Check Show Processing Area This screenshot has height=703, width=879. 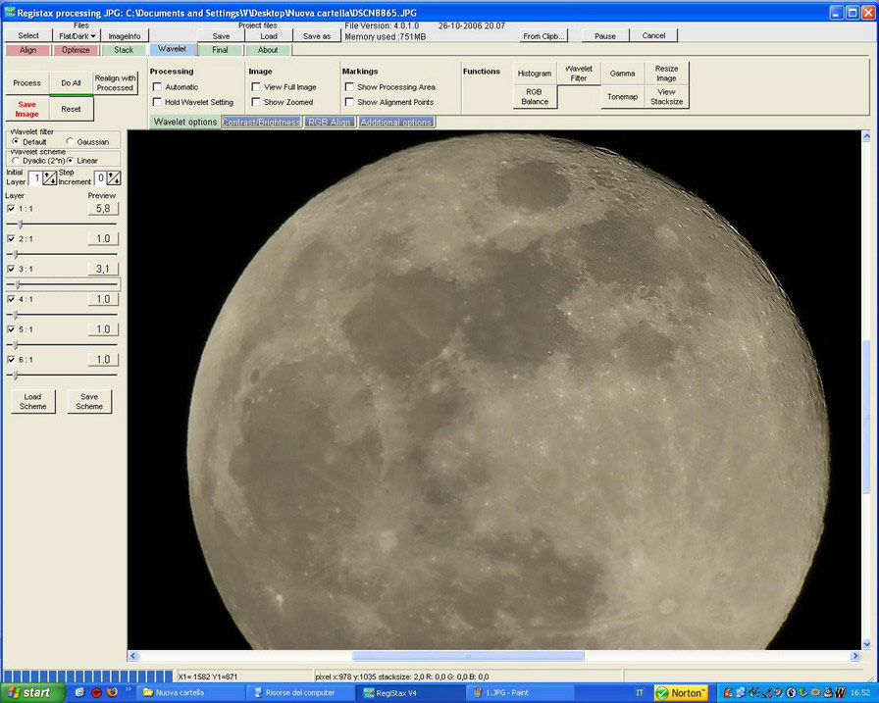point(350,87)
